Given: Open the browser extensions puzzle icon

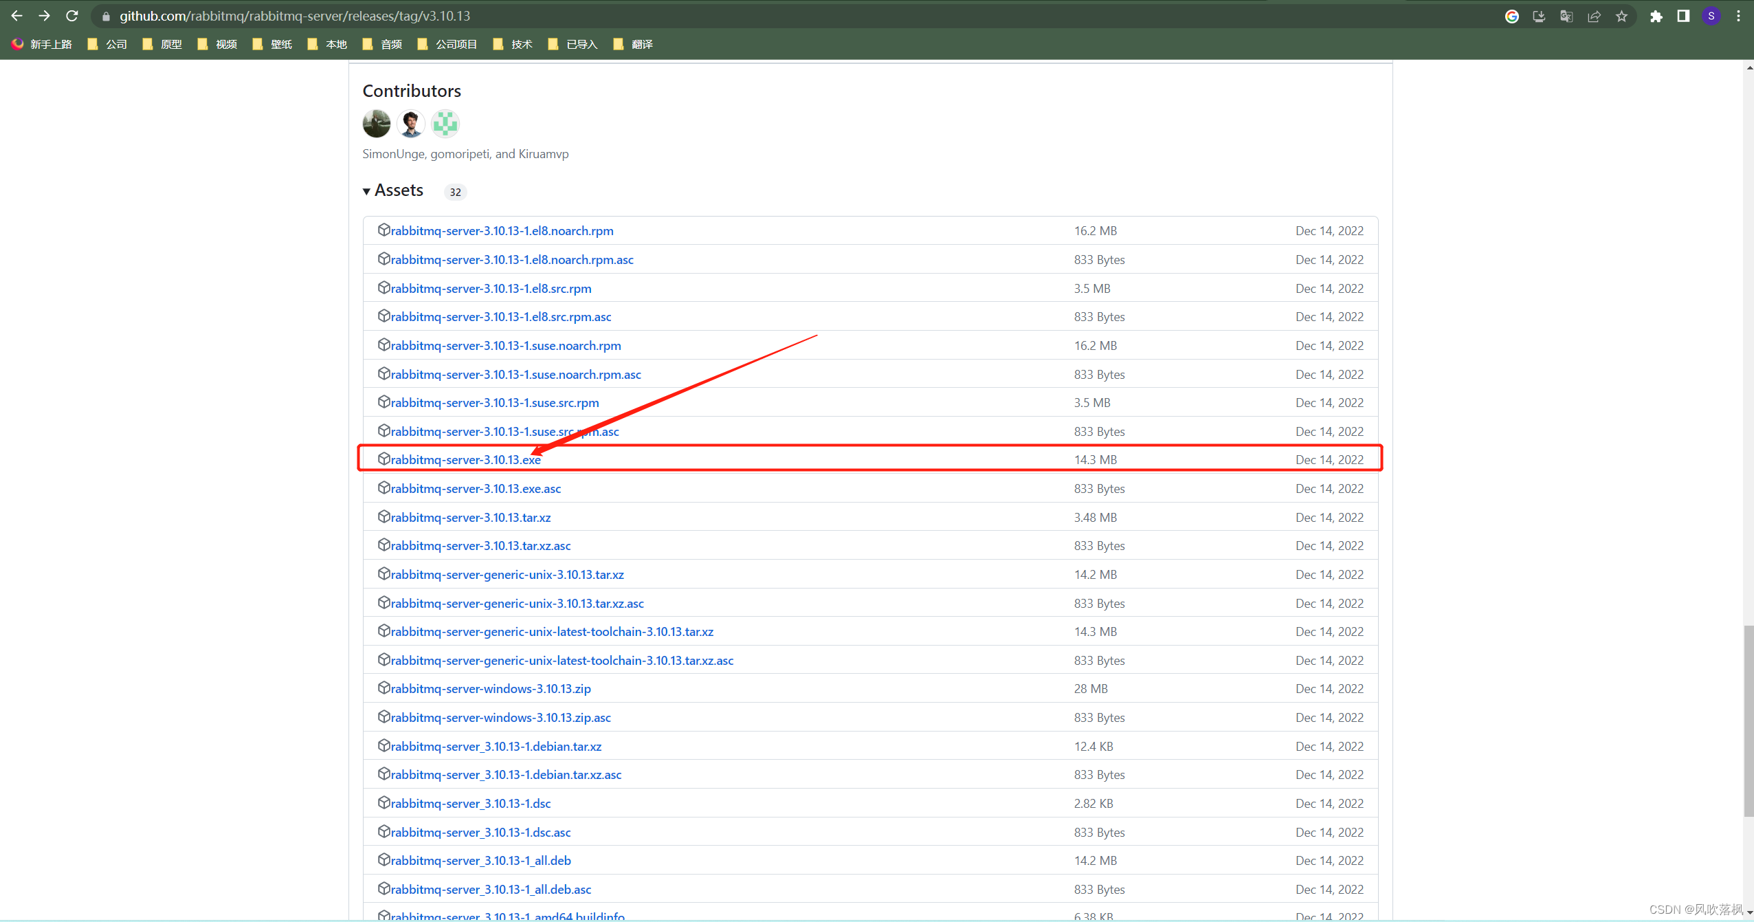Looking at the screenshot, I should [1656, 16].
